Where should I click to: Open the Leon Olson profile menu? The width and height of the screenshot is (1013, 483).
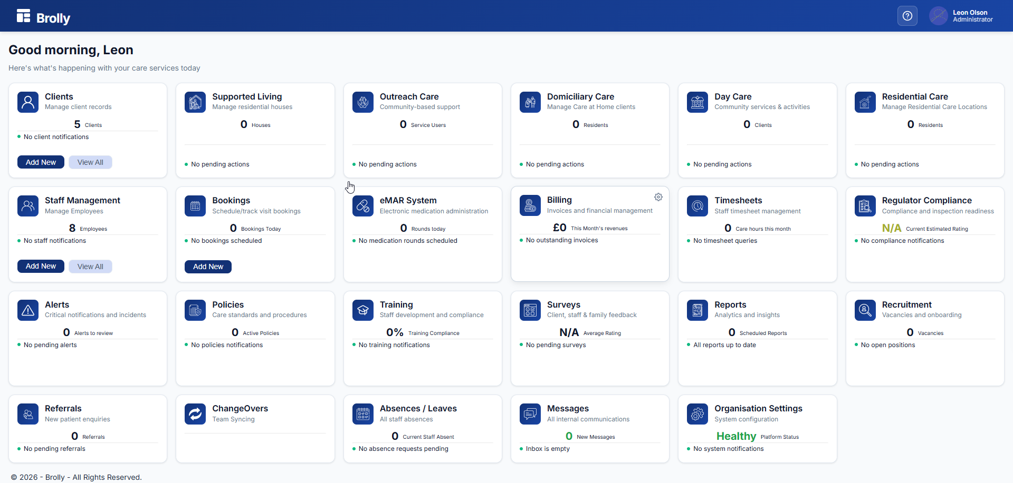(x=961, y=16)
